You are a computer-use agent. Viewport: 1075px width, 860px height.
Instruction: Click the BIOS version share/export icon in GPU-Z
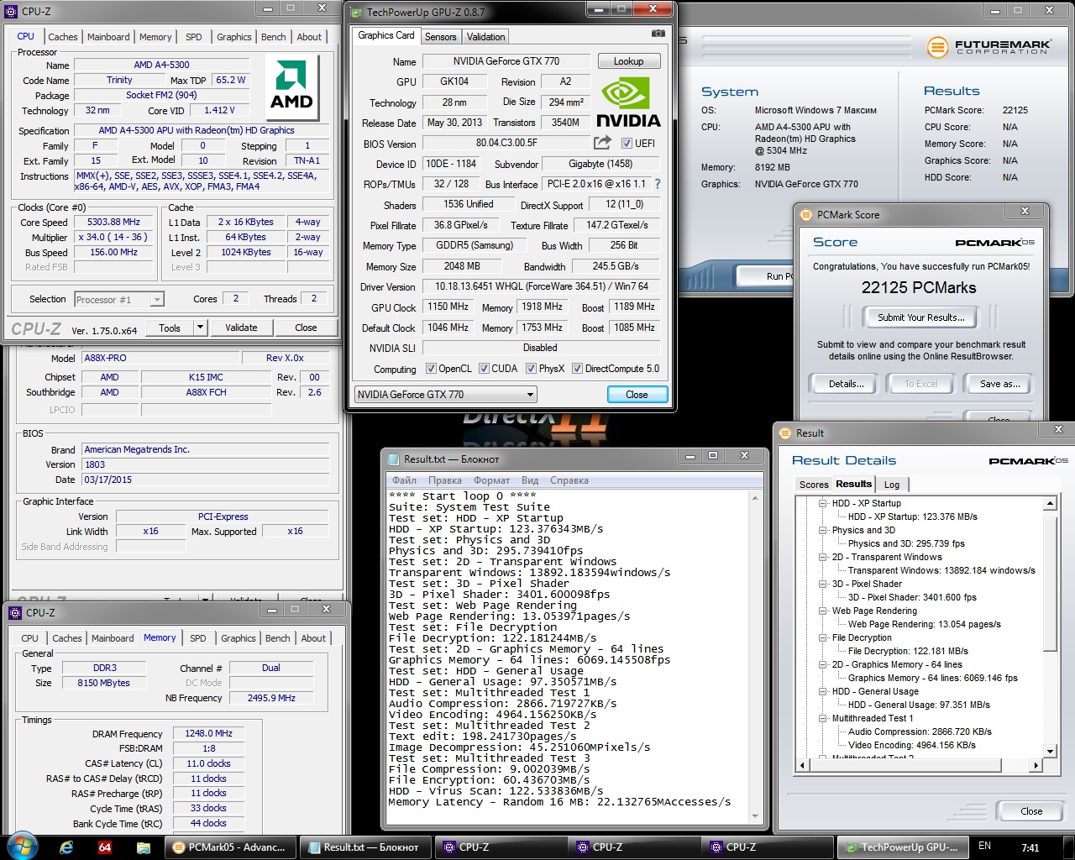pos(602,143)
